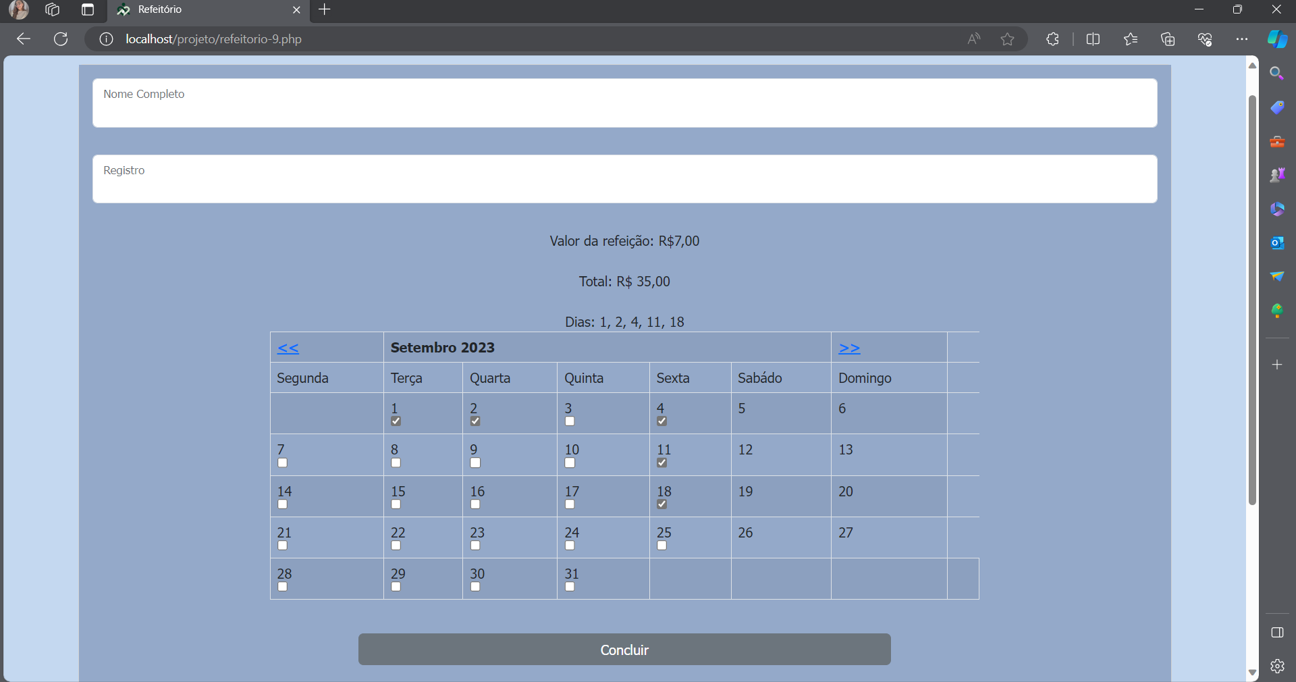Add page to favorites with star icon
Viewport: 1296px width, 682px height.
click(1007, 39)
